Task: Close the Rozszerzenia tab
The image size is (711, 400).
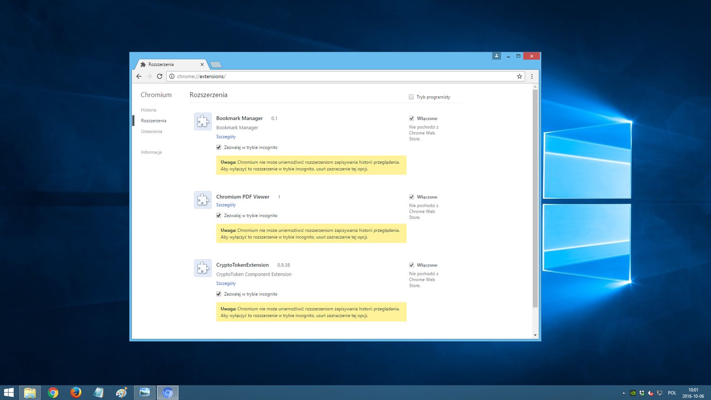Action: click(202, 64)
